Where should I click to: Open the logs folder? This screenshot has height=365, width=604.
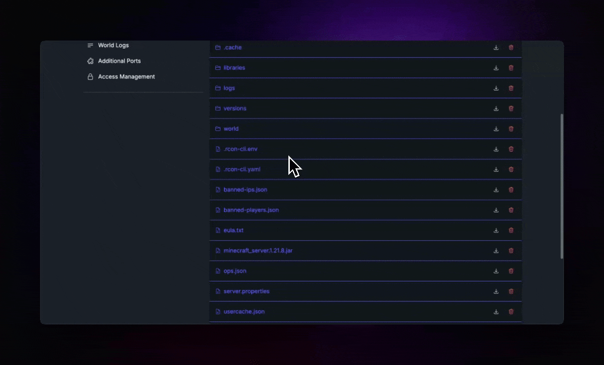229,88
